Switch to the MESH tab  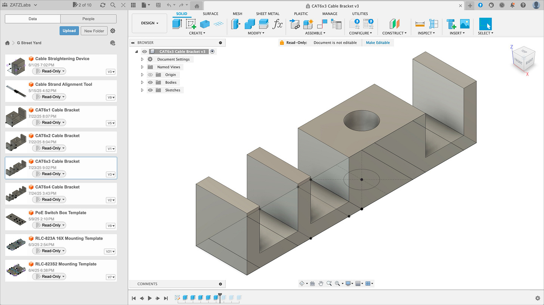tap(237, 14)
